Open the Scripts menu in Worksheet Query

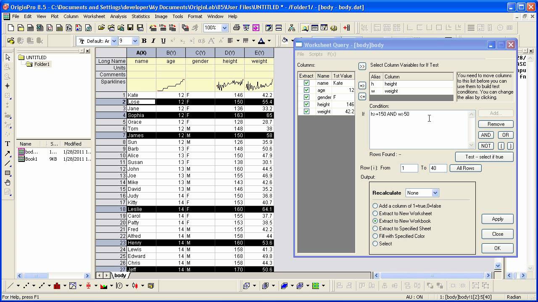[x=316, y=54]
